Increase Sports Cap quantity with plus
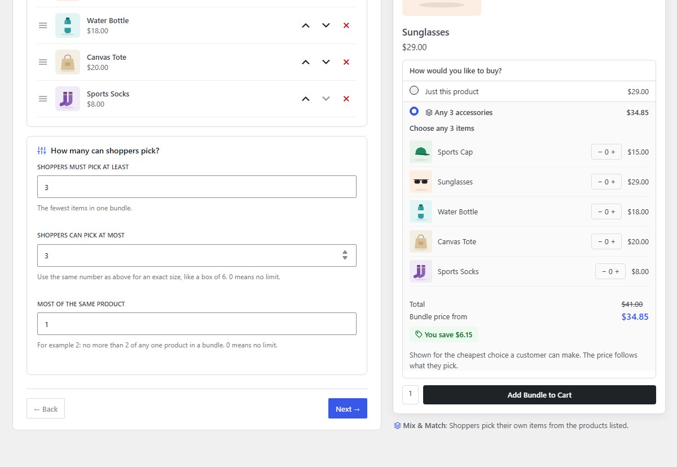The width and height of the screenshot is (677, 467). [x=614, y=152]
